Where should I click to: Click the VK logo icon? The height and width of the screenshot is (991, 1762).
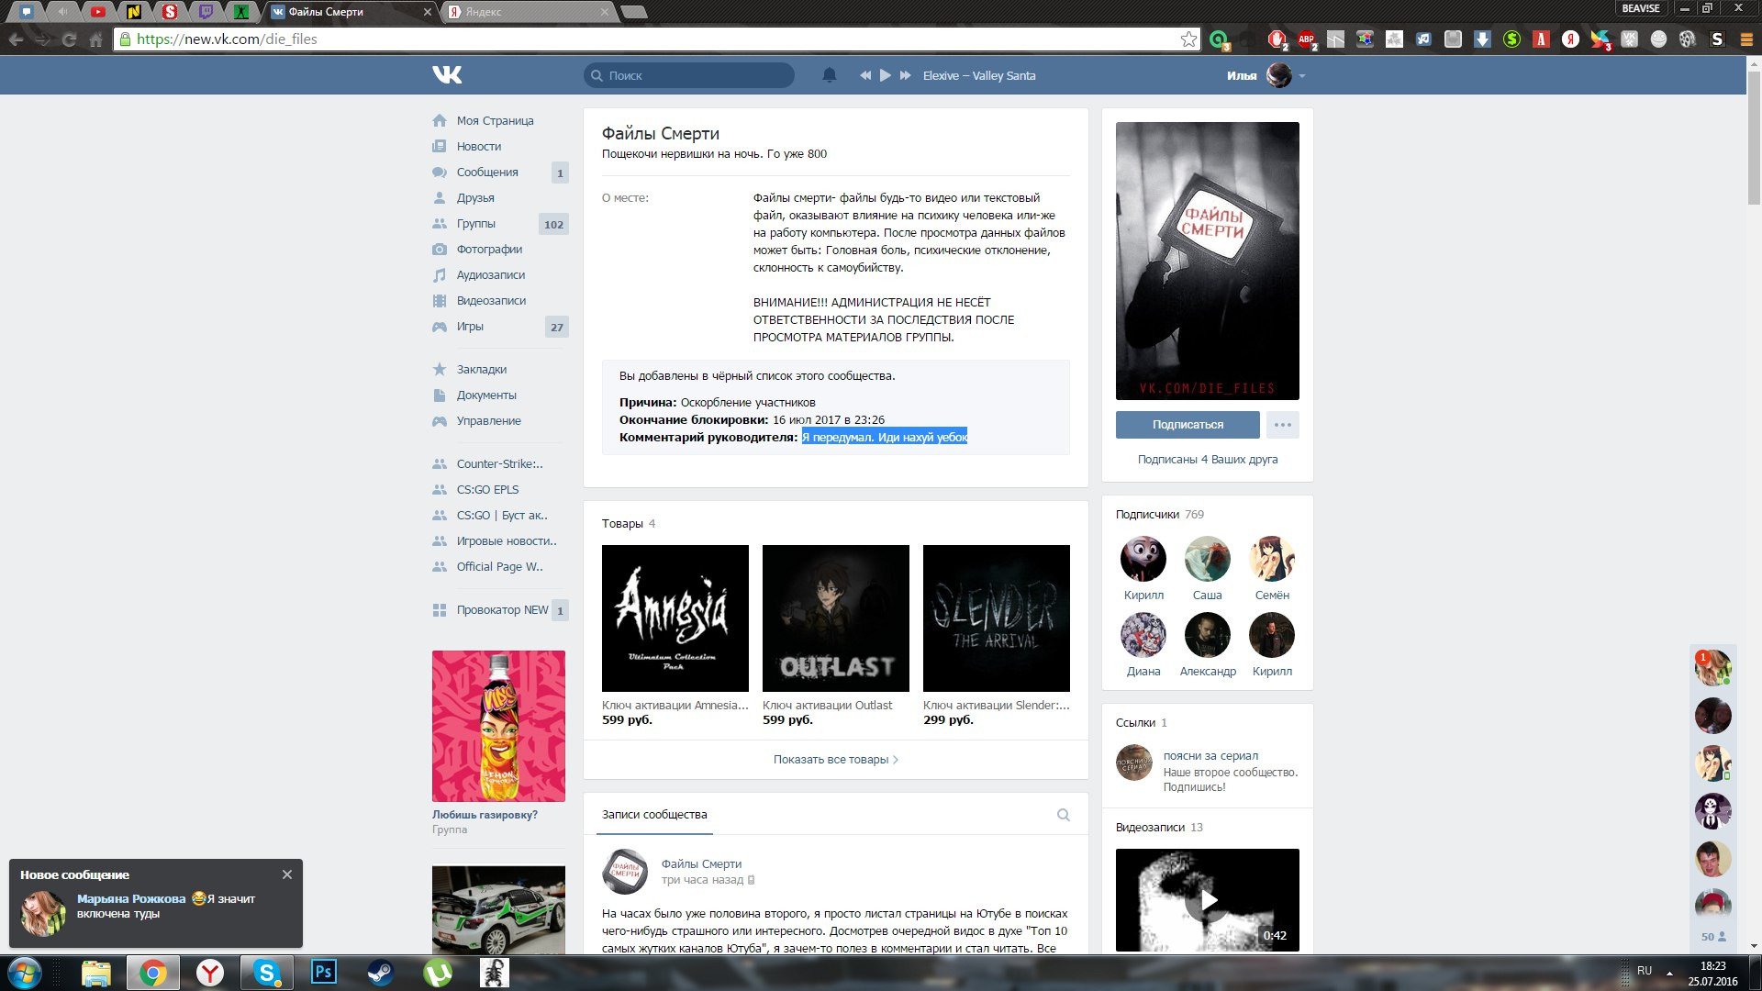[x=447, y=75]
